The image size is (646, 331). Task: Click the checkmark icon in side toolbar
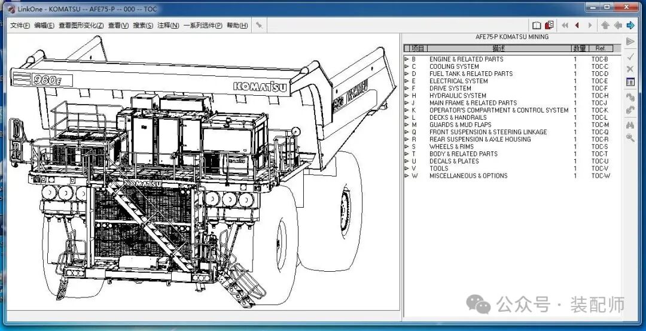point(630,57)
